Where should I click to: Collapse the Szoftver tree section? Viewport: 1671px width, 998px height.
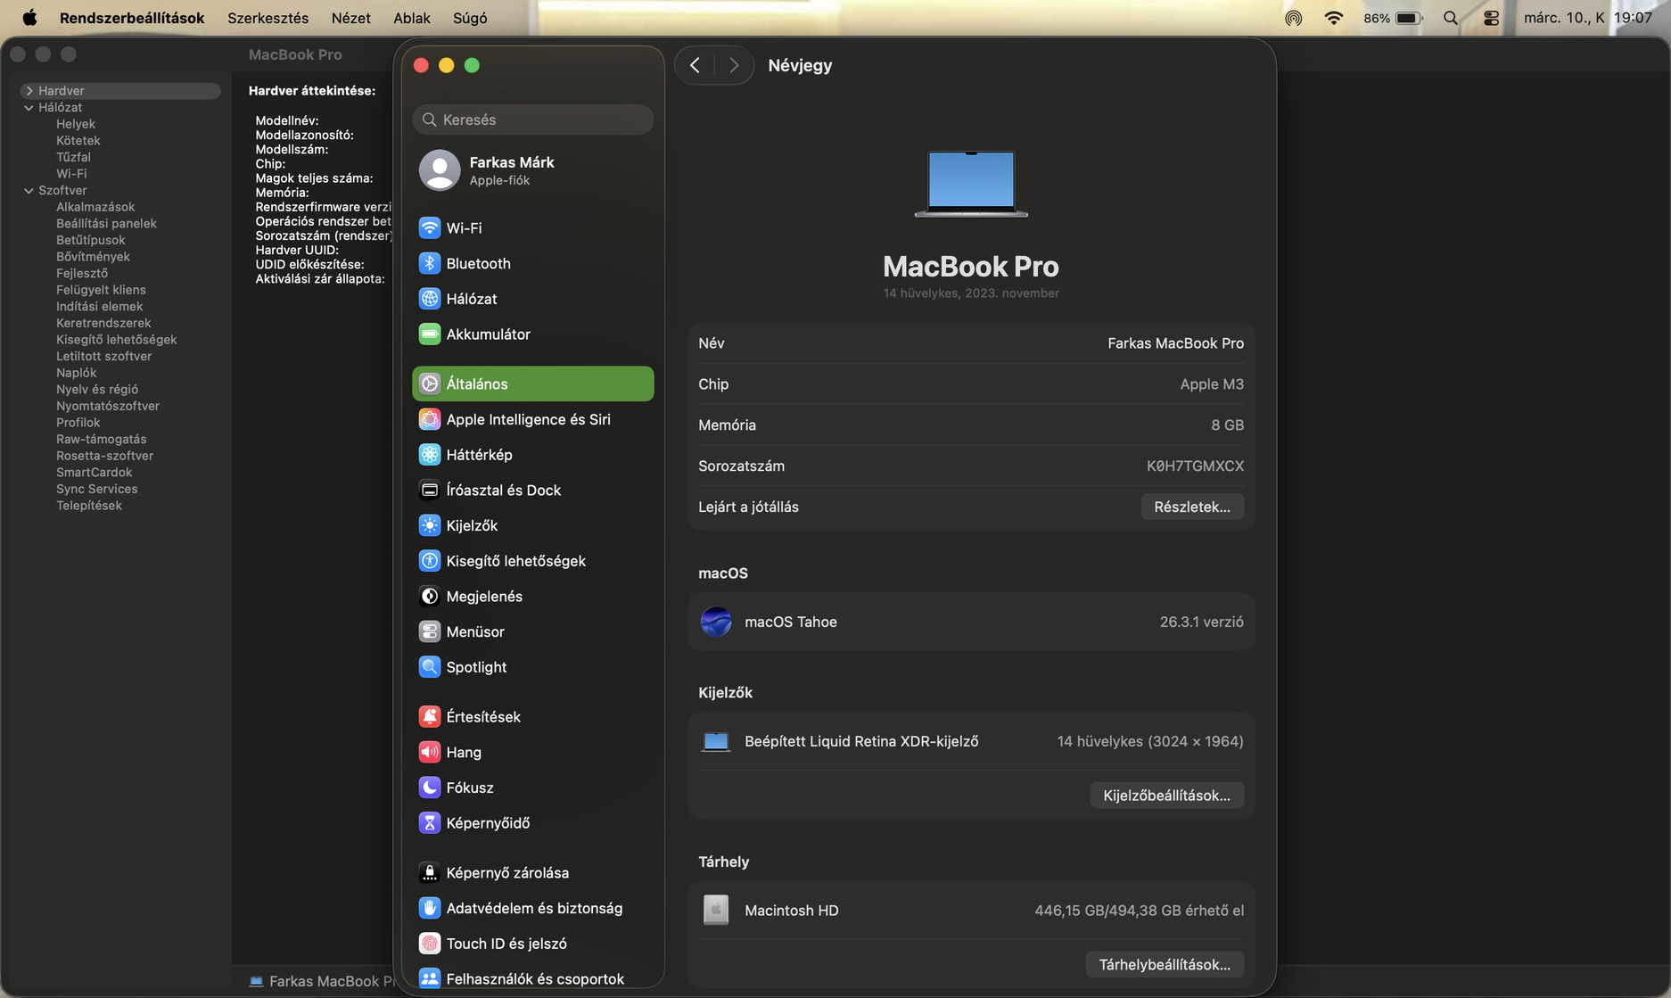click(x=29, y=190)
